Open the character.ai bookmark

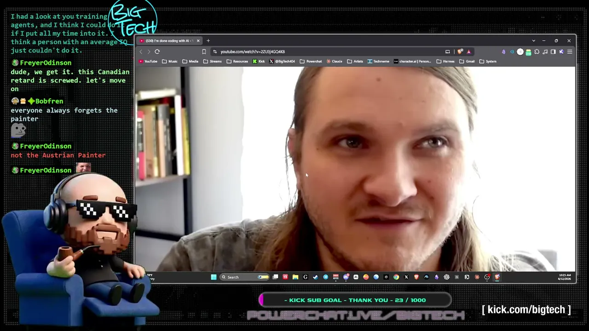pyautogui.click(x=412, y=61)
